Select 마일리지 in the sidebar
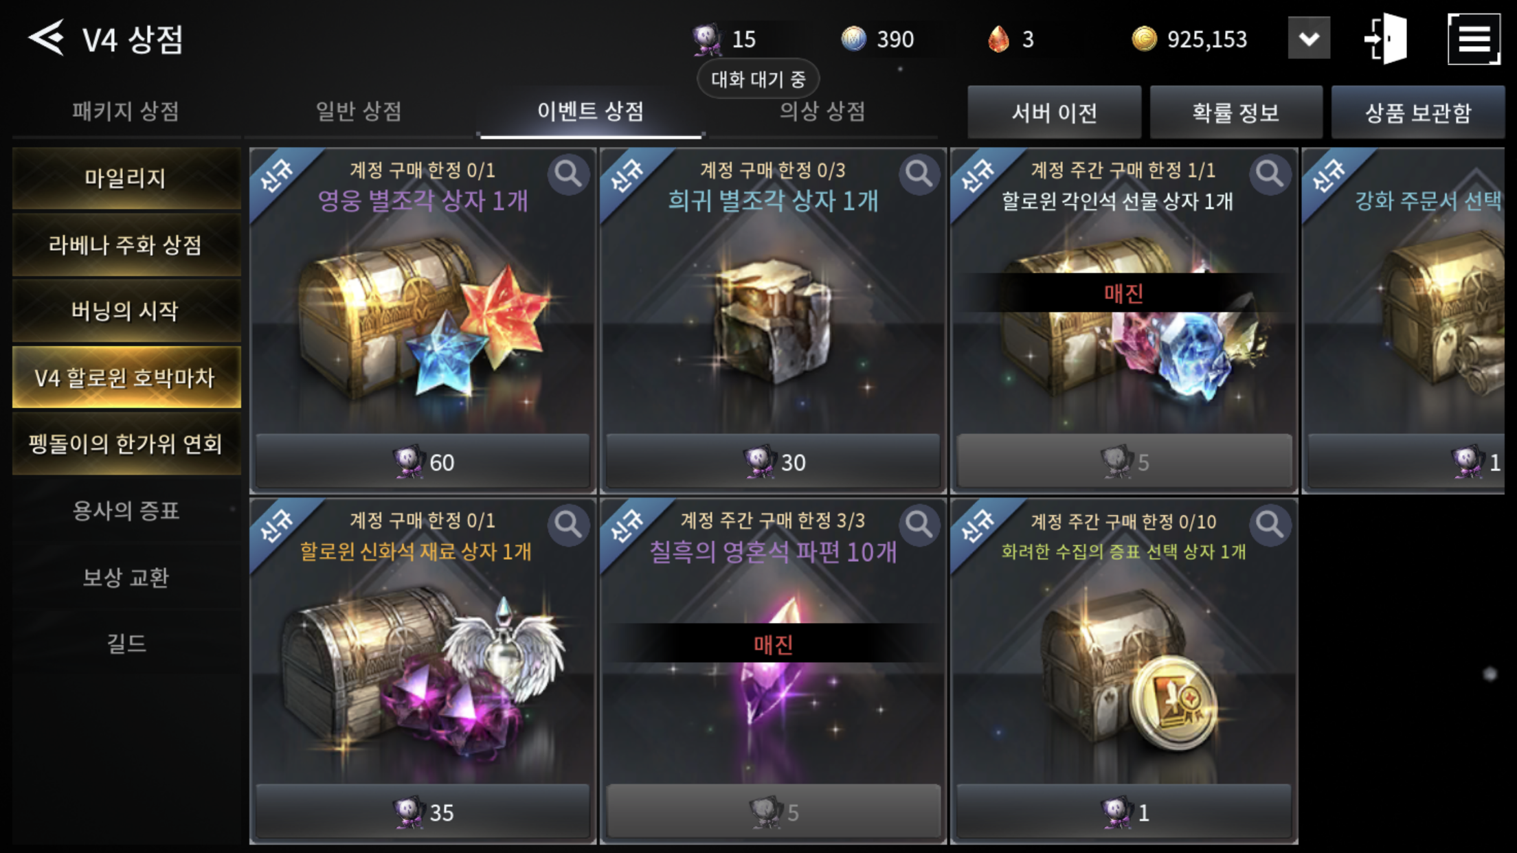Viewport: 1517px width, 853px height. click(x=126, y=179)
